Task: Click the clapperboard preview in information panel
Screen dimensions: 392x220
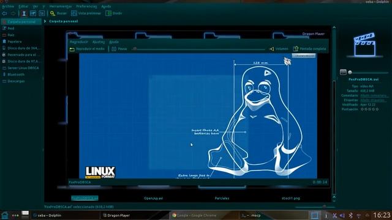Action: pyautogui.click(x=365, y=45)
